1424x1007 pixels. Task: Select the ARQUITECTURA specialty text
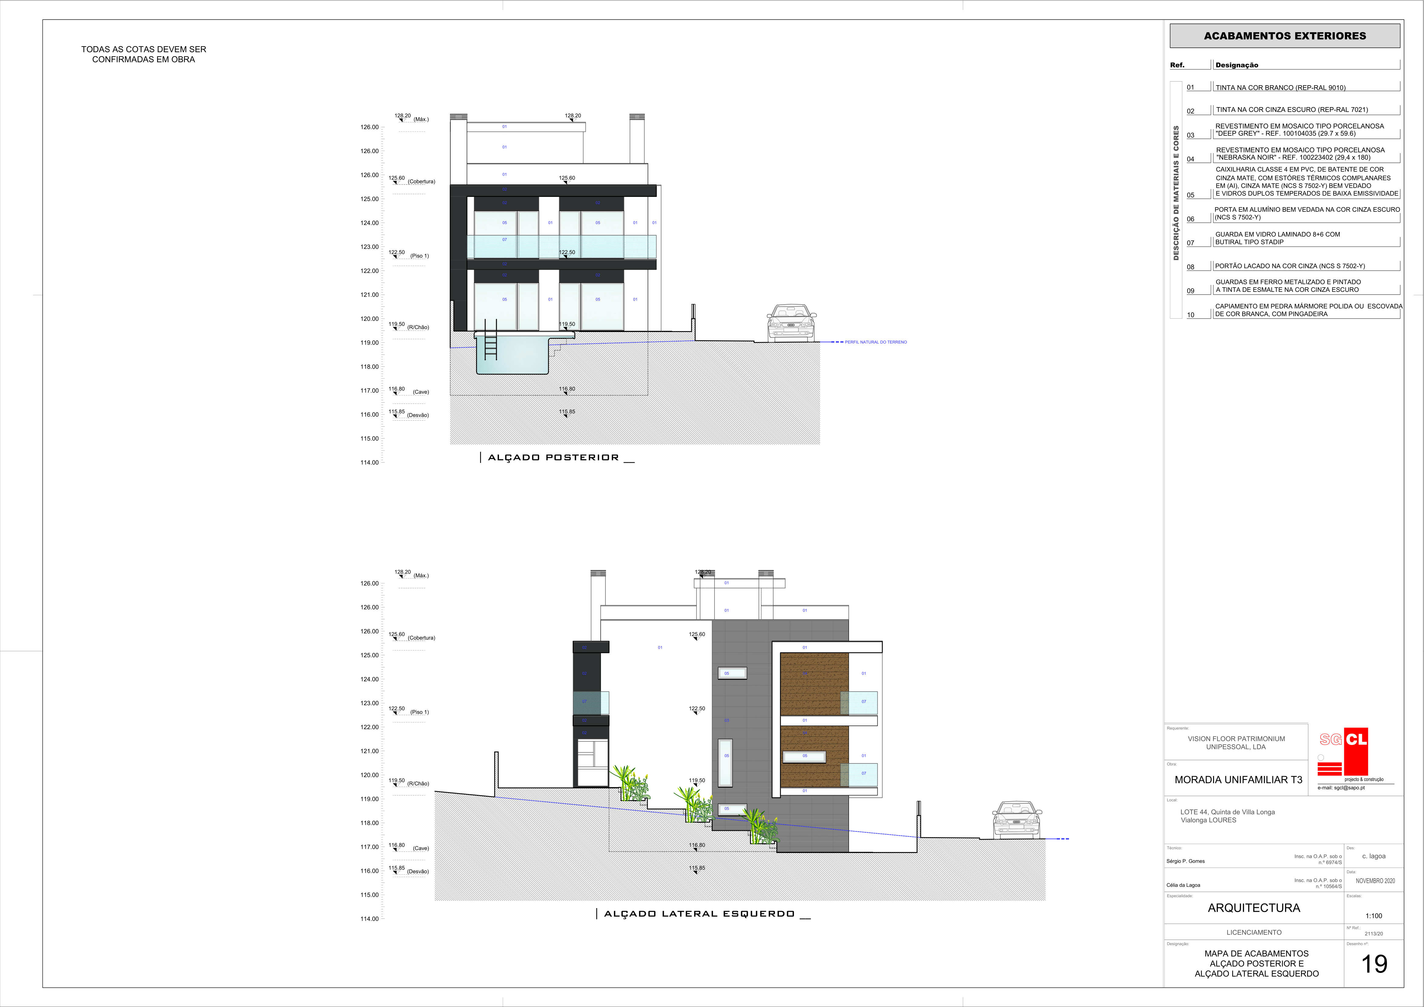pyautogui.click(x=1254, y=908)
